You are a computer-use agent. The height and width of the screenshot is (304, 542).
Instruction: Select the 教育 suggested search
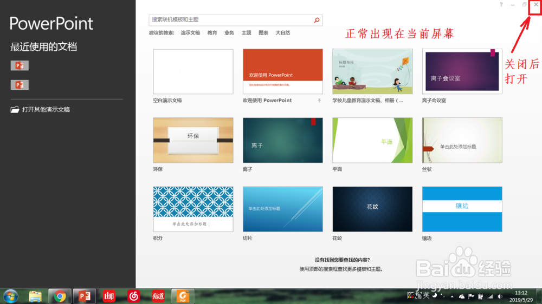pyautogui.click(x=212, y=33)
